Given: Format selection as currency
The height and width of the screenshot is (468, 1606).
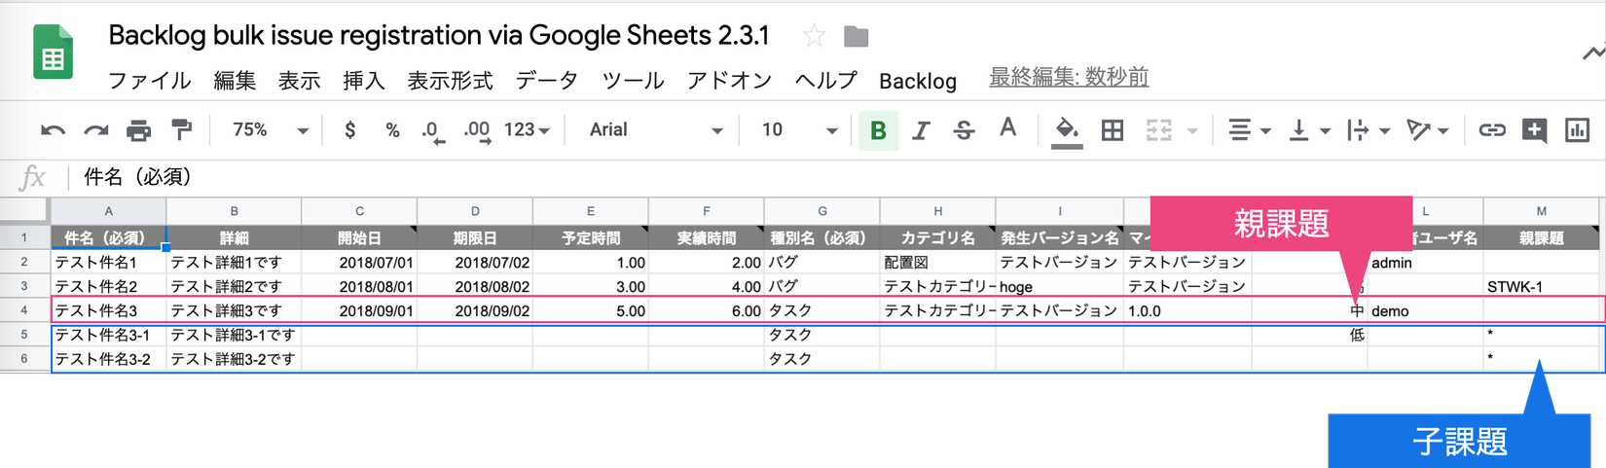Looking at the screenshot, I should 350,130.
